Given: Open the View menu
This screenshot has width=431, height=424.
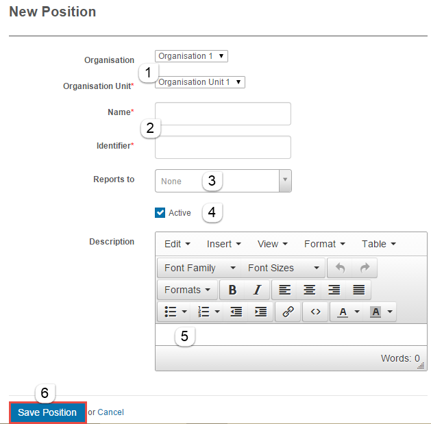Looking at the screenshot, I should point(273,244).
